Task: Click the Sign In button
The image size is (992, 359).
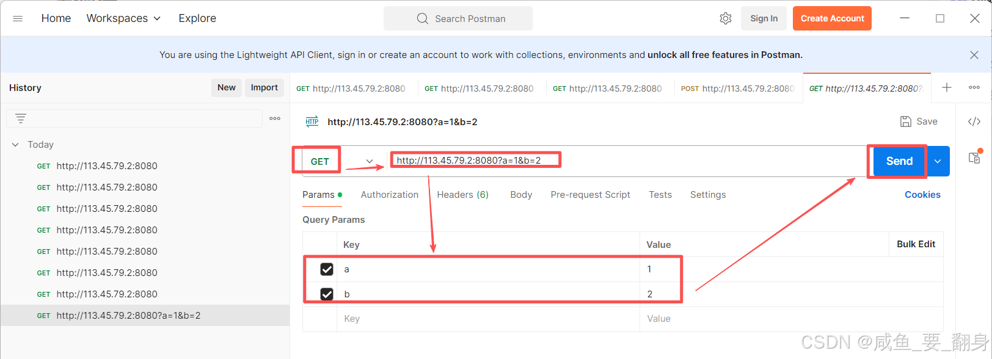Action: [x=764, y=18]
